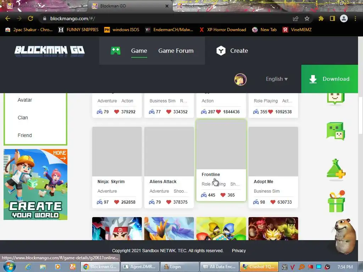This screenshot has width=363, height=272.
Task: Open the Frontline game title
Action: click(x=211, y=174)
